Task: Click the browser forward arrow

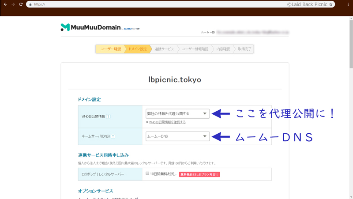Action: [x=13, y=4]
